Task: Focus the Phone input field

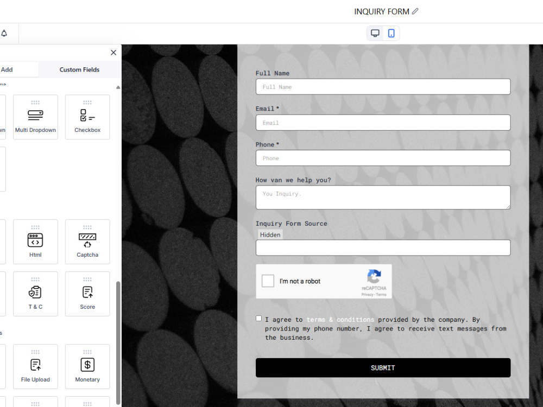Action: click(383, 158)
